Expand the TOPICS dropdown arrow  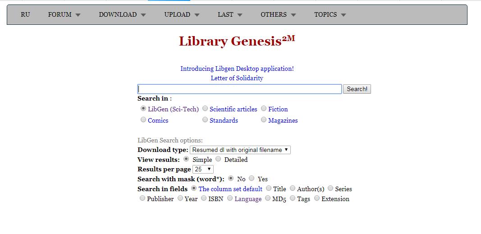click(x=343, y=15)
